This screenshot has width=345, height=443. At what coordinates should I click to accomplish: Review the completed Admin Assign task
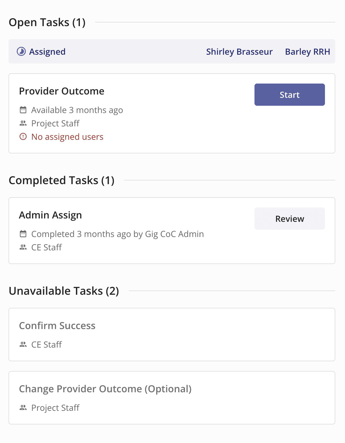(x=289, y=218)
